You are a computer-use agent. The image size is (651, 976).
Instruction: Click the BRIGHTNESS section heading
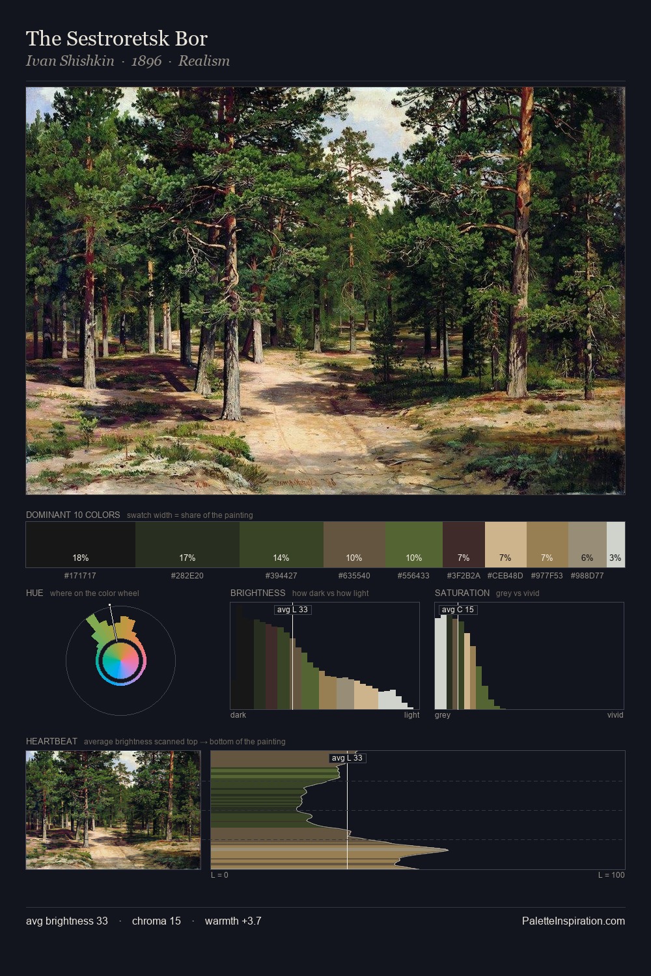(x=258, y=593)
